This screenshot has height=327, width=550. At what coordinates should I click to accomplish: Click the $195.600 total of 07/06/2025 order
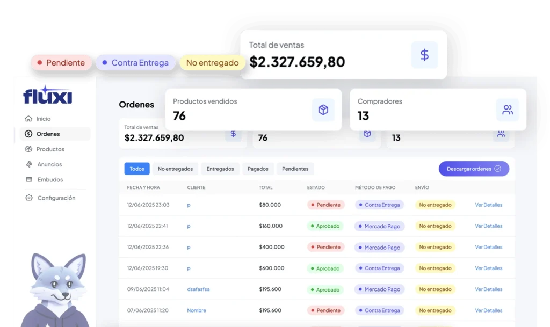click(270, 310)
